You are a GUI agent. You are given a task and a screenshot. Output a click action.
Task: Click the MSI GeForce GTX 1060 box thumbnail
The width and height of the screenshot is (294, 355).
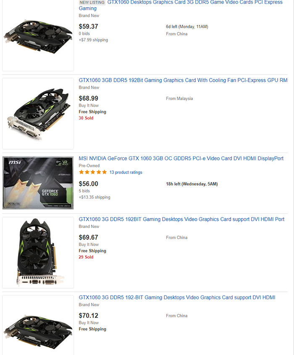pyautogui.click(x=38, y=182)
